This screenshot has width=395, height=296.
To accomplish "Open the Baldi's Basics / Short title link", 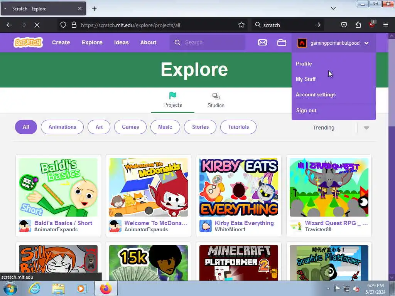I will tap(63, 223).
